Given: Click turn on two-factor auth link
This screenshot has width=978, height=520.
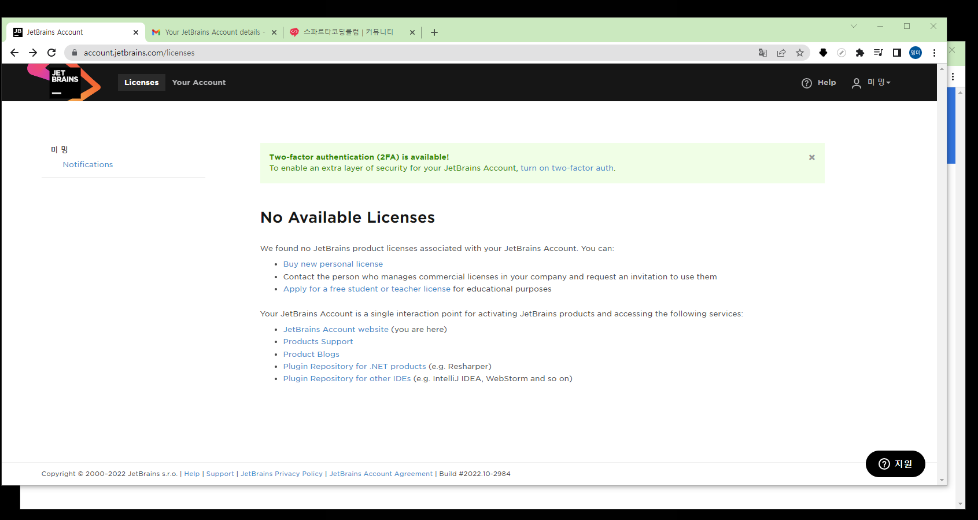Looking at the screenshot, I should 567,168.
